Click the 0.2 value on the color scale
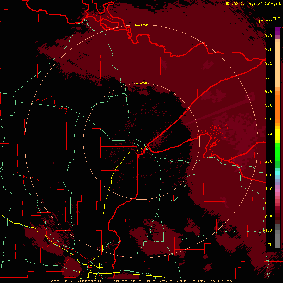The image size is (283, 283). pos(269,203)
